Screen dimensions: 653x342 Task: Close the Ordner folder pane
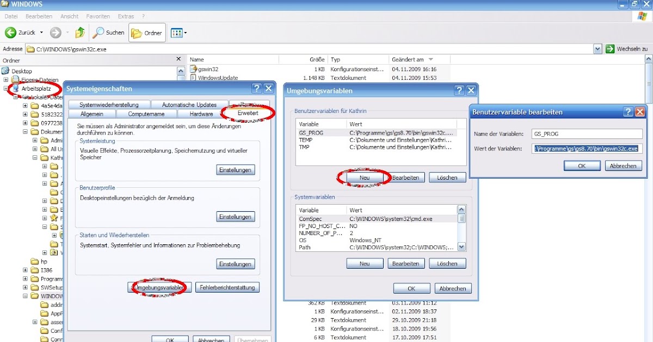(179, 60)
